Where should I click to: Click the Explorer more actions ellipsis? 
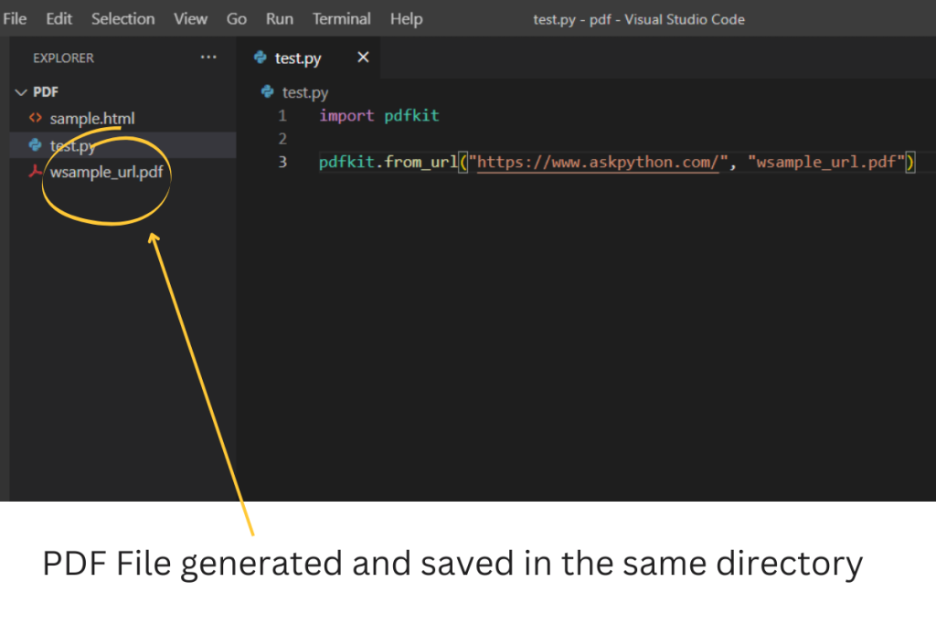pyautogui.click(x=209, y=58)
